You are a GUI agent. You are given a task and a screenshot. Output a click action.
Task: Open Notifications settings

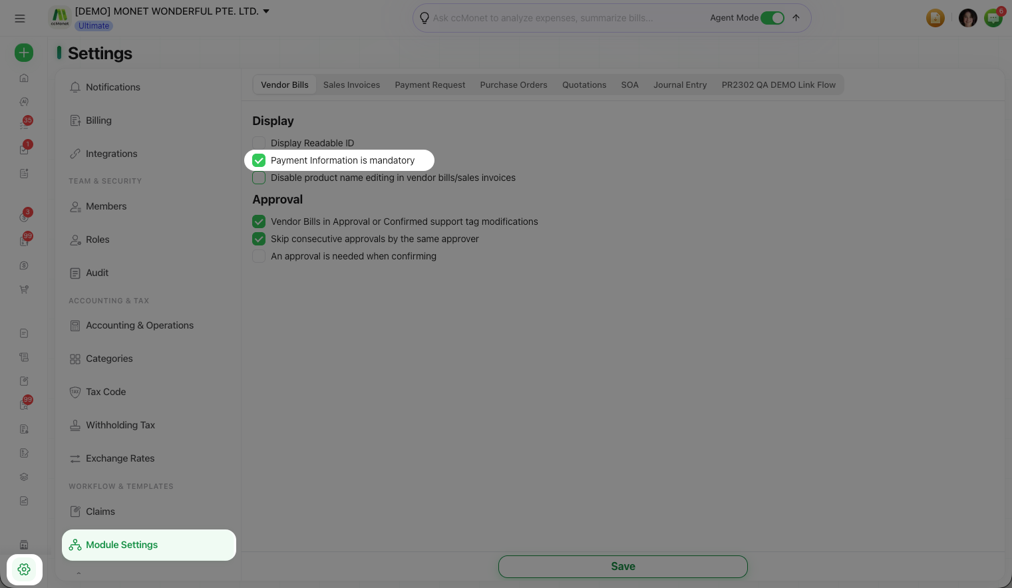[149, 87]
